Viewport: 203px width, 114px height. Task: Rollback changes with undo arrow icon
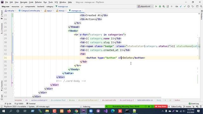[193, 6]
